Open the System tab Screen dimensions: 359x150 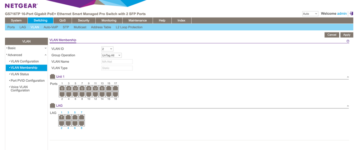[16, 20]
